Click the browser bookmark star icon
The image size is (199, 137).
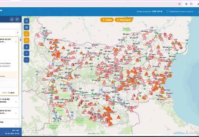[x=179, y=4]
